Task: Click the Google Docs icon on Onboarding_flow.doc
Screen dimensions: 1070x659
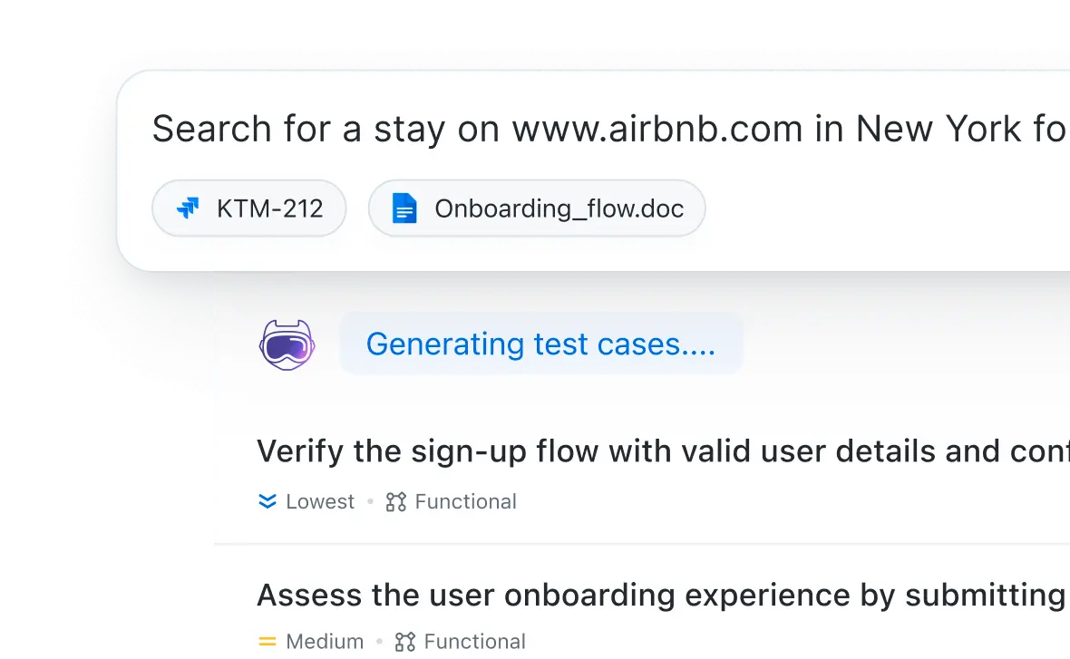Action: click(404, 208)
